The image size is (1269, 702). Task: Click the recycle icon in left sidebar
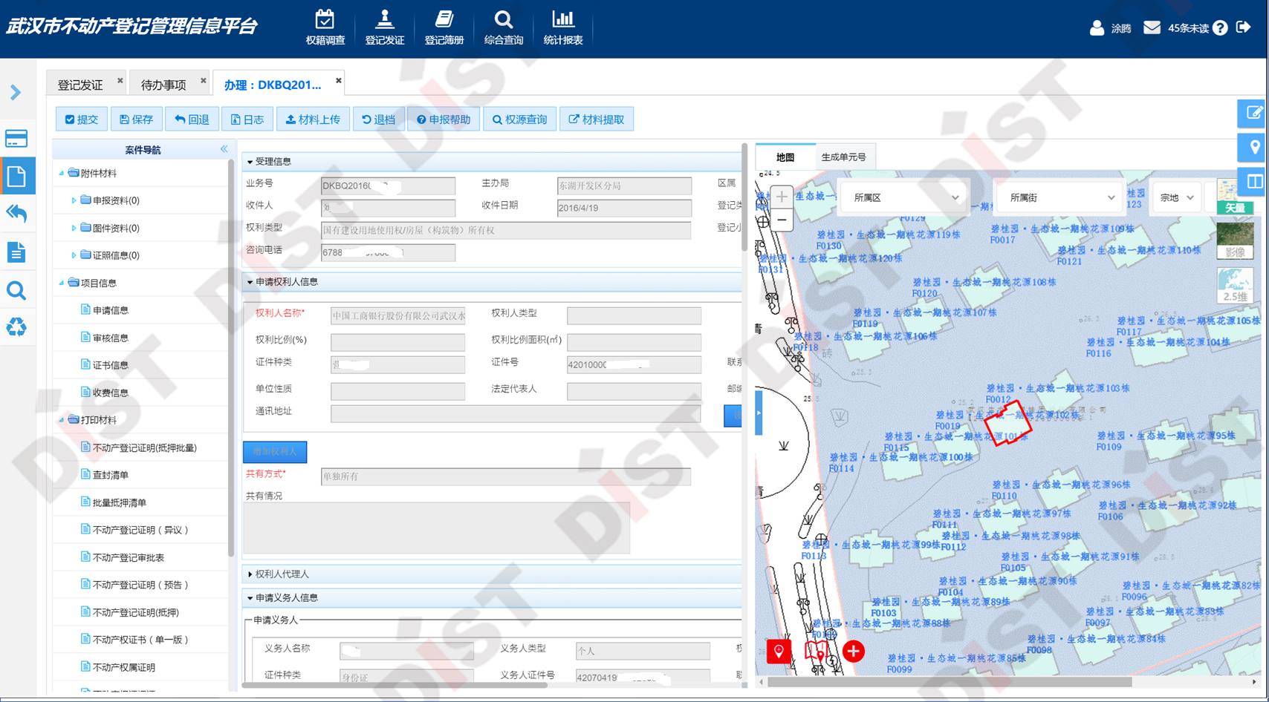16,327
